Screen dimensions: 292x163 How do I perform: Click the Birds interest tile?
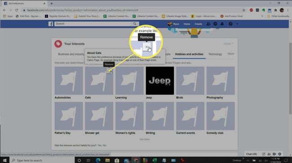pyautogui.click(x=190, y=80)
